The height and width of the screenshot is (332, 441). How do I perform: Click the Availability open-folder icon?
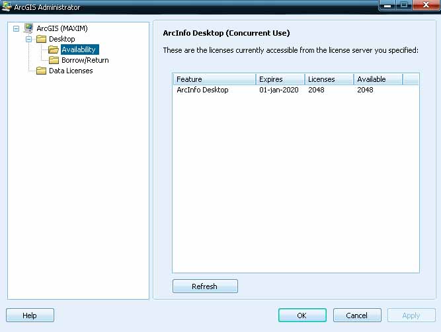pyautogui.click(x=54, y=50)
